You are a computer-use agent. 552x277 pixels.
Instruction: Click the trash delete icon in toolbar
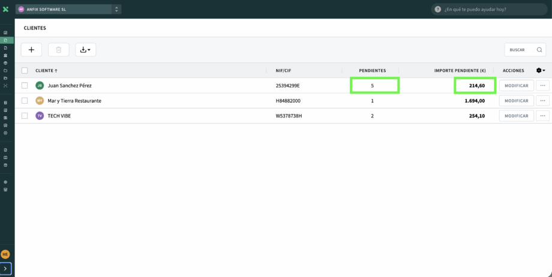[x=58, y=50]
